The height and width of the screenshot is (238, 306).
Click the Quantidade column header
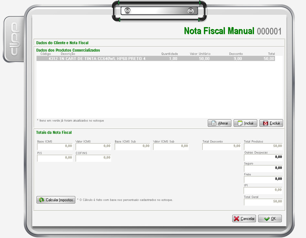pyautogui.click(x=169, y=54)
